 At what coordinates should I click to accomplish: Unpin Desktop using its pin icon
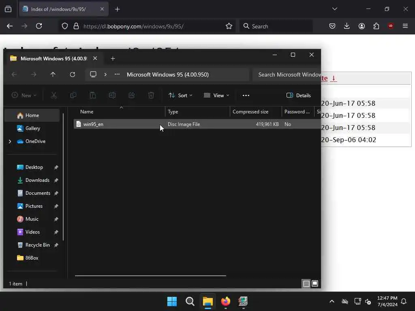56,167
